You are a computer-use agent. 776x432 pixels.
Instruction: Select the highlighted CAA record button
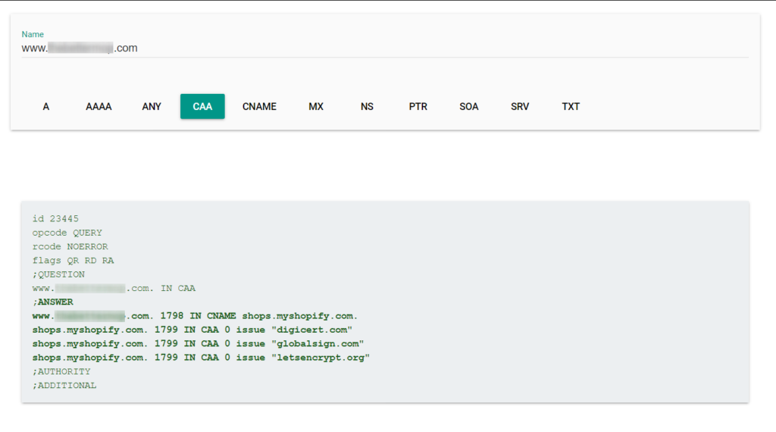coord(202,107)
